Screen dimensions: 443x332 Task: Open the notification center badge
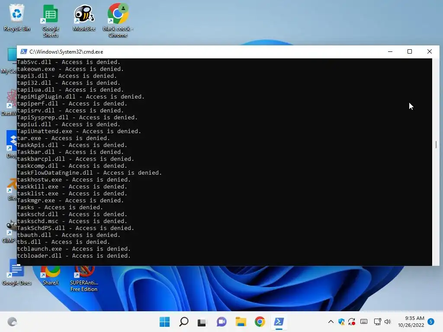tap(431, 322)
